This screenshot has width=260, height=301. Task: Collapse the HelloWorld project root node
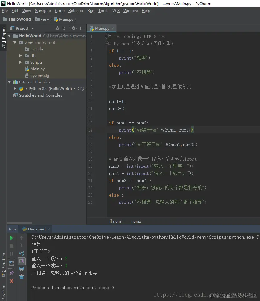(9, 36)
